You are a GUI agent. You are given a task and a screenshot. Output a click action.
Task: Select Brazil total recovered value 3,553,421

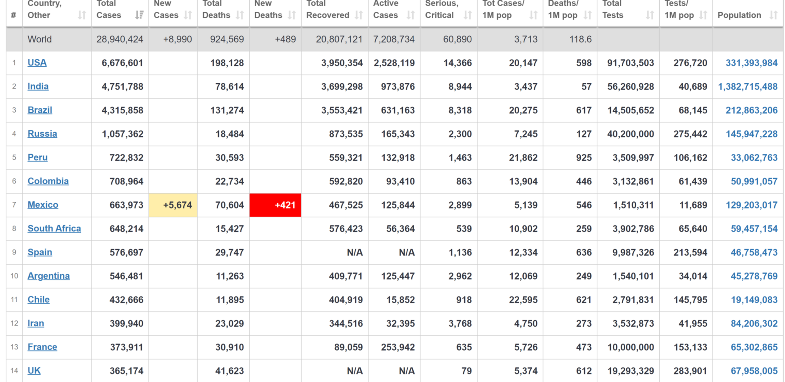pos(342,110)
